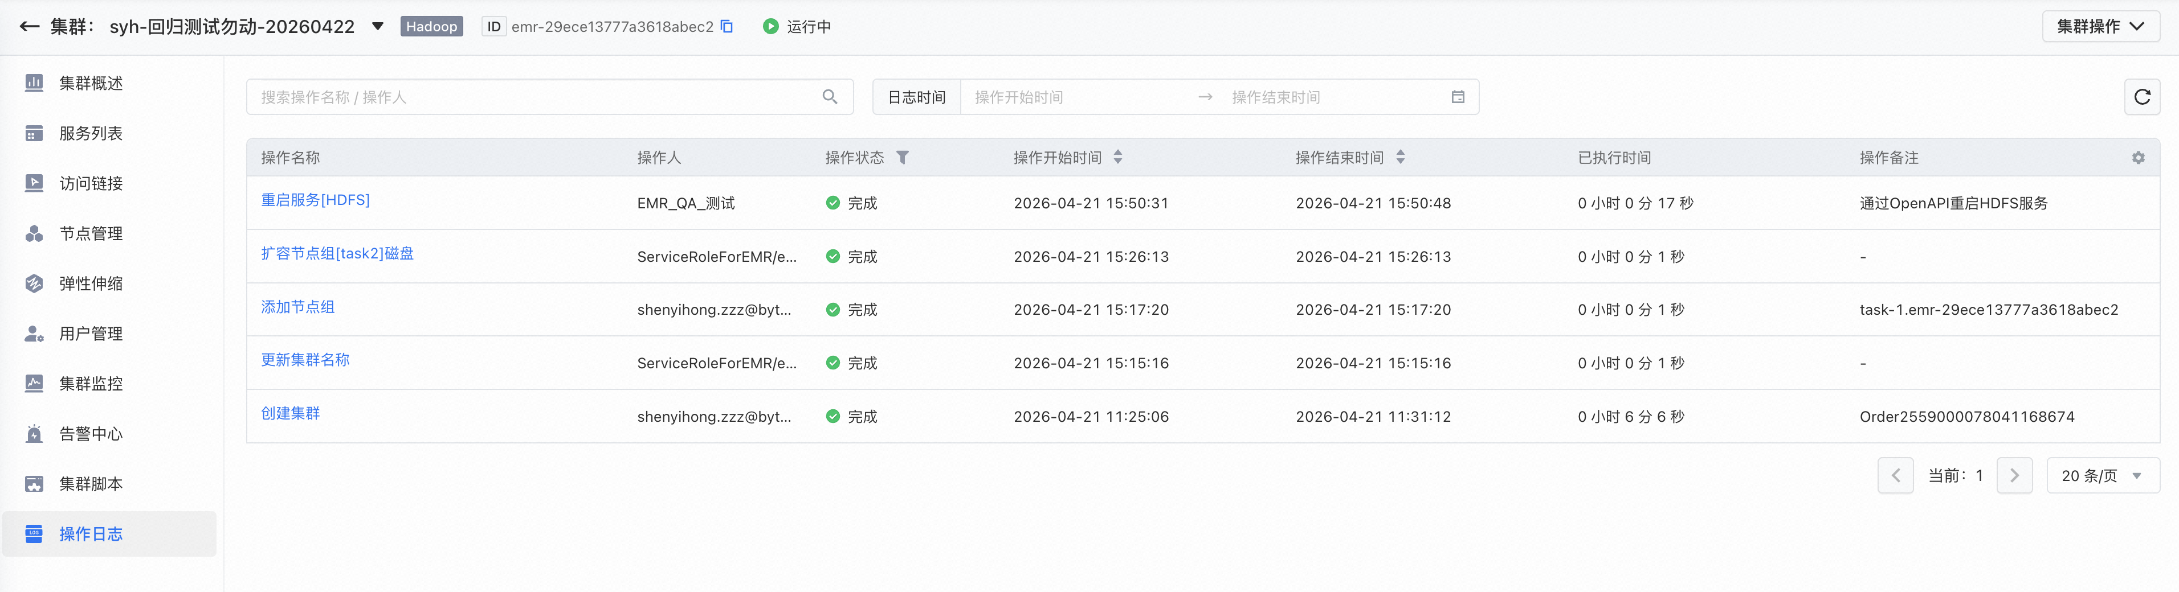This screenshot has width=2179, height=592.
Task: Click the 节点管理 sidebar icon
Action: coord(34,233)
